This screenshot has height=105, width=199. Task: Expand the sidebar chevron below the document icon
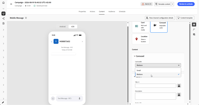click(x=3, y=30)
